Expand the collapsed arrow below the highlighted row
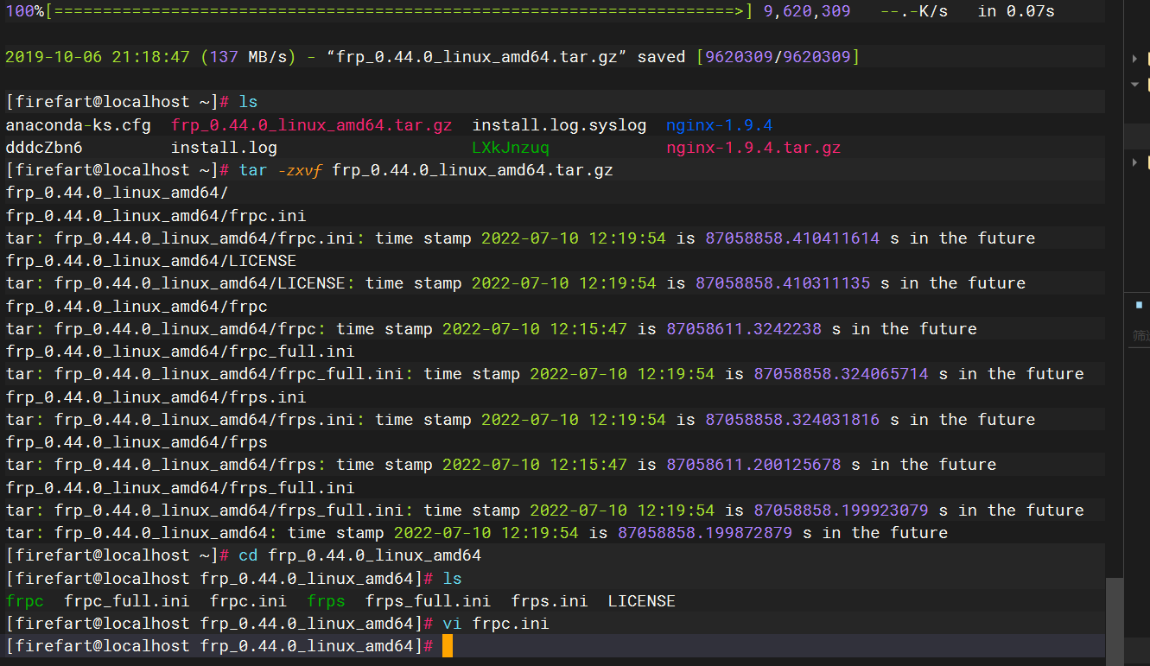Screen dimensions: 1150x666 pos(1135,162)
